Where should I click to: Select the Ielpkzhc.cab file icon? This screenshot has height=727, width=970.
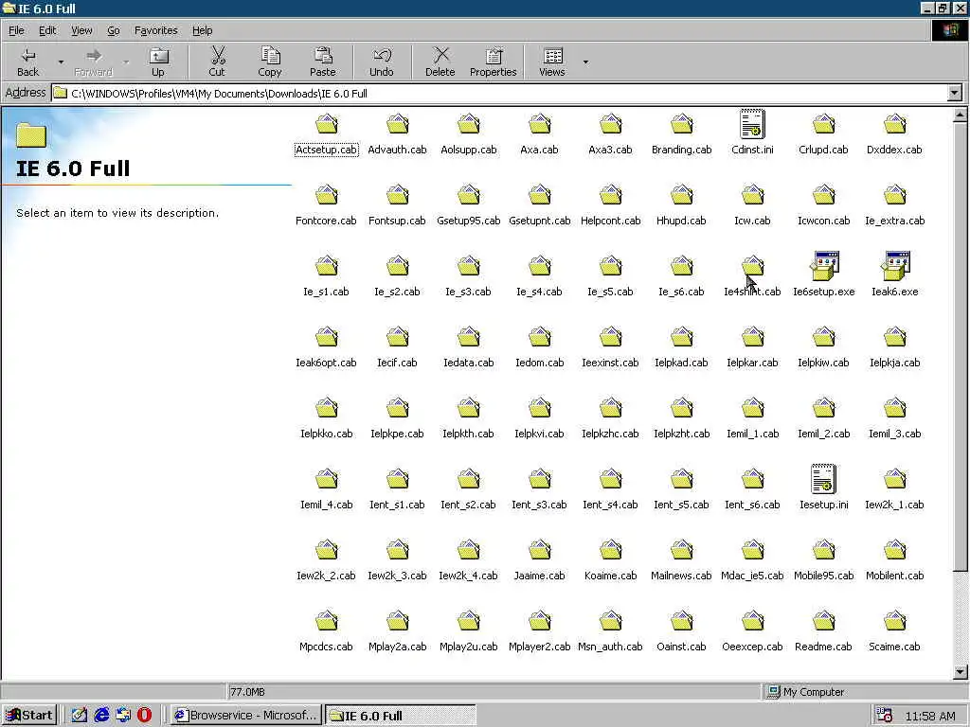(x=611, y=408)
